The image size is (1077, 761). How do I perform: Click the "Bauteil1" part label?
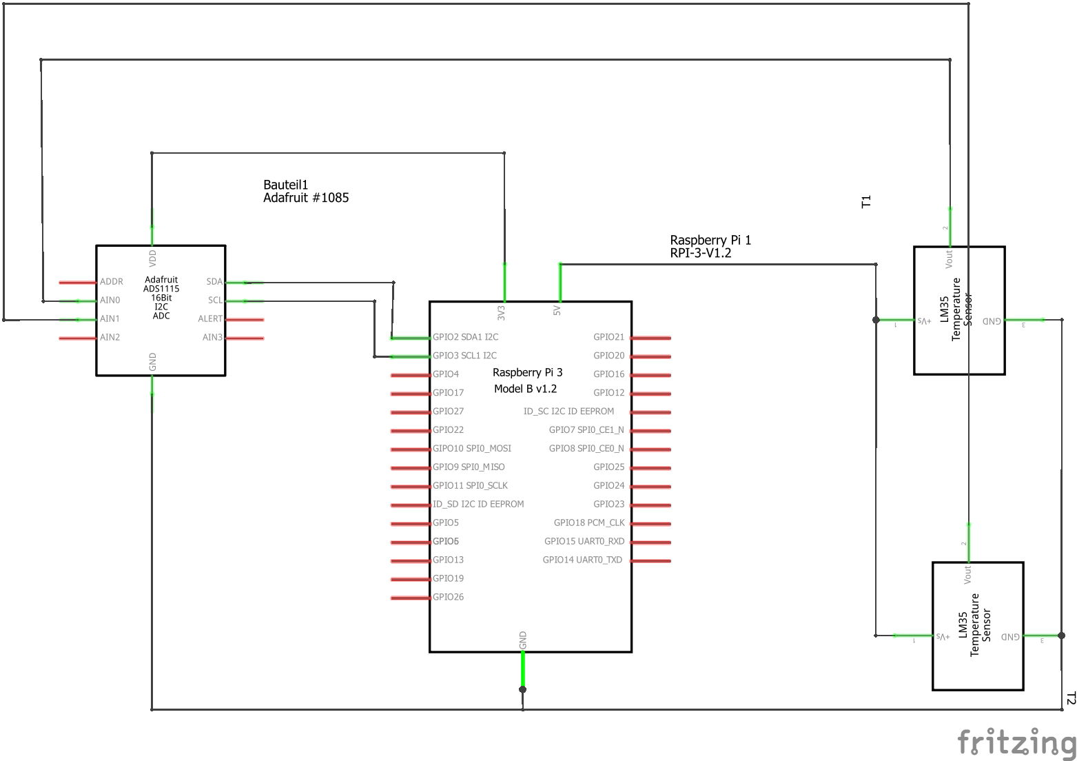point(286,185)
